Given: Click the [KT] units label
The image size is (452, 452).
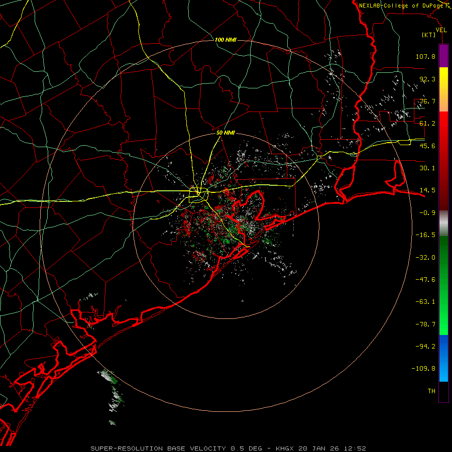Looking at the screenshot, I should coord(429,35).
